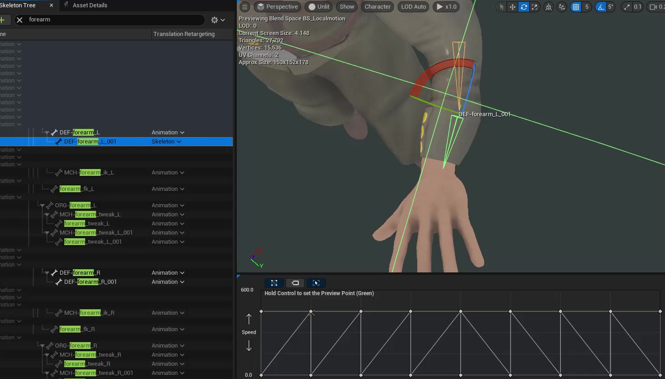Click the fit-to-selection blend space icon
This screenshot has height=379, width=665.
pyautogui.click(x=316, y=283)
